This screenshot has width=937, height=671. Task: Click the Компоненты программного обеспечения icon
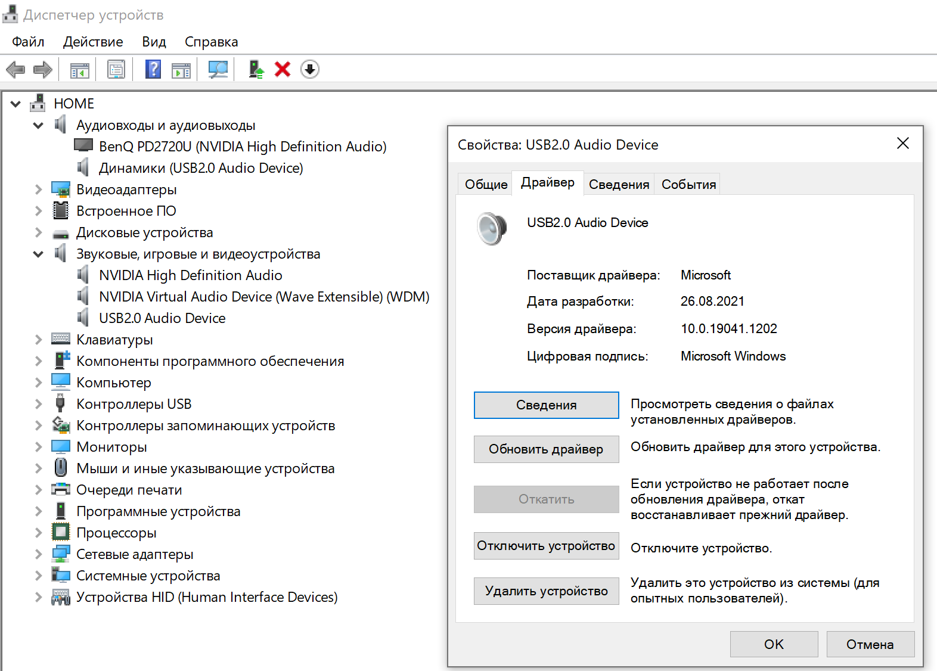coord(62,359)
